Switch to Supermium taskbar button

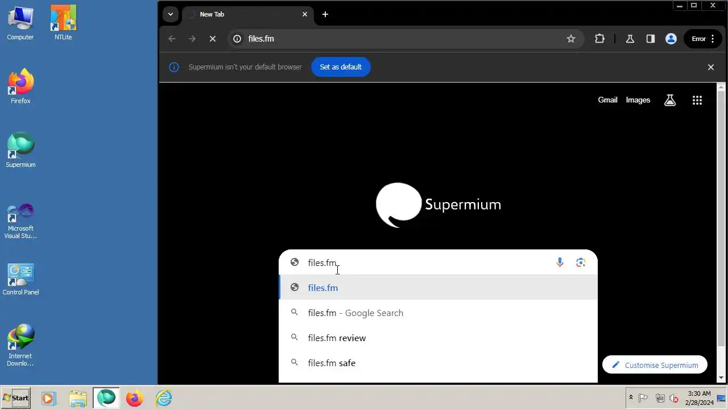click(106, 398)
